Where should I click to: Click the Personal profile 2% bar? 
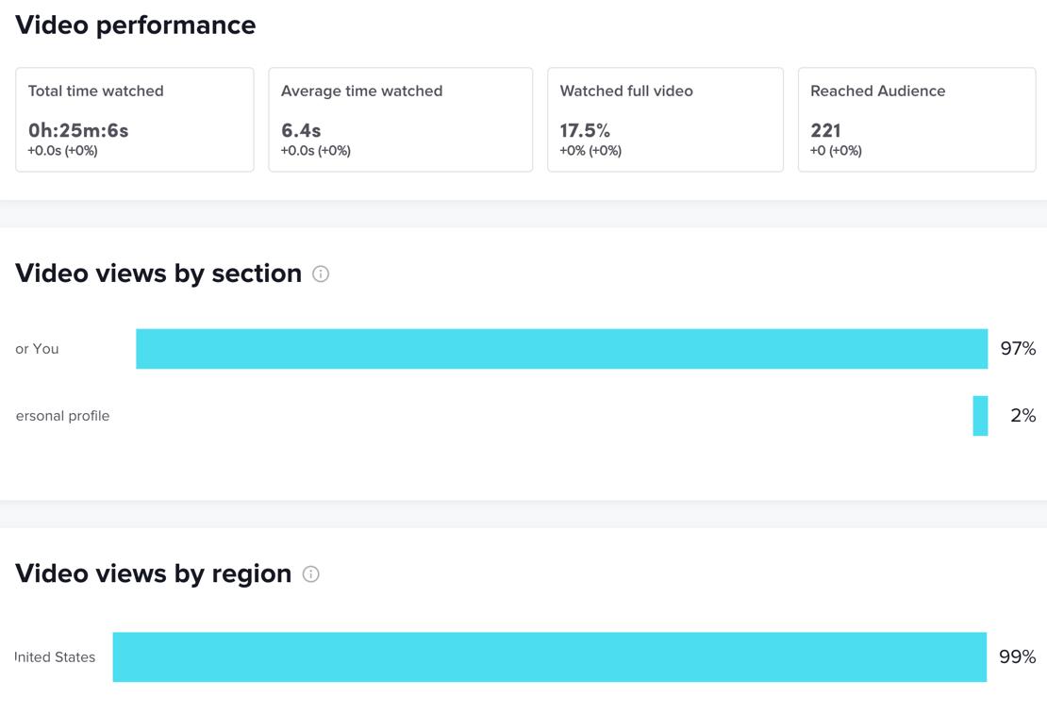coord(980,416)
